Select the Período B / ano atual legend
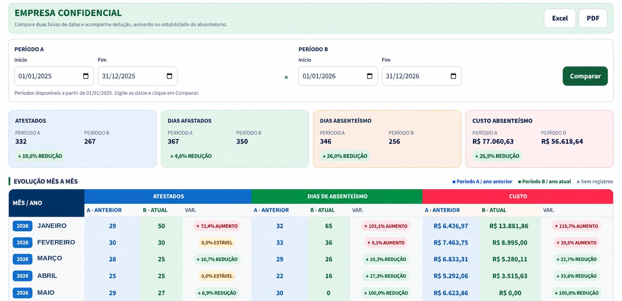Viewport: 622px width, 301px height. point(544,181)
